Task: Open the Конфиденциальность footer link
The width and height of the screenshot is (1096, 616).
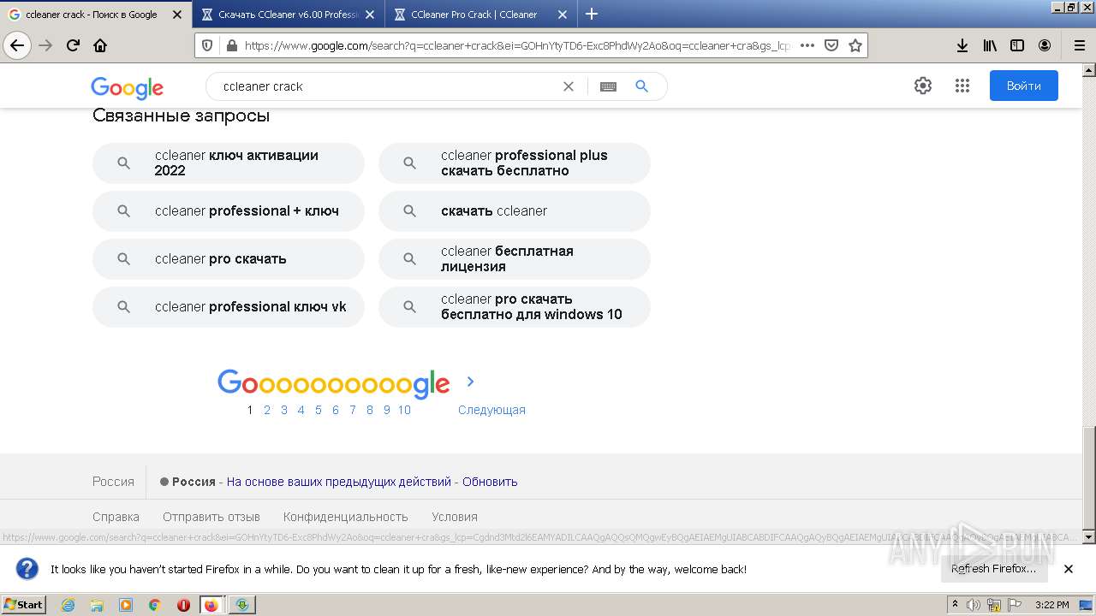Action: 346,517
